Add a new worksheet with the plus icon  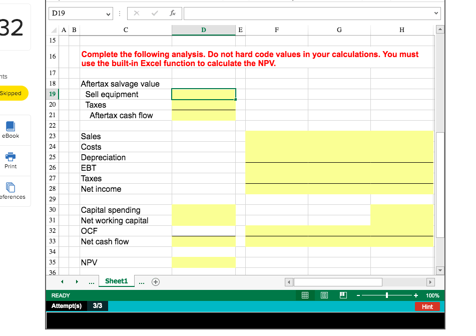coord(155,282)
